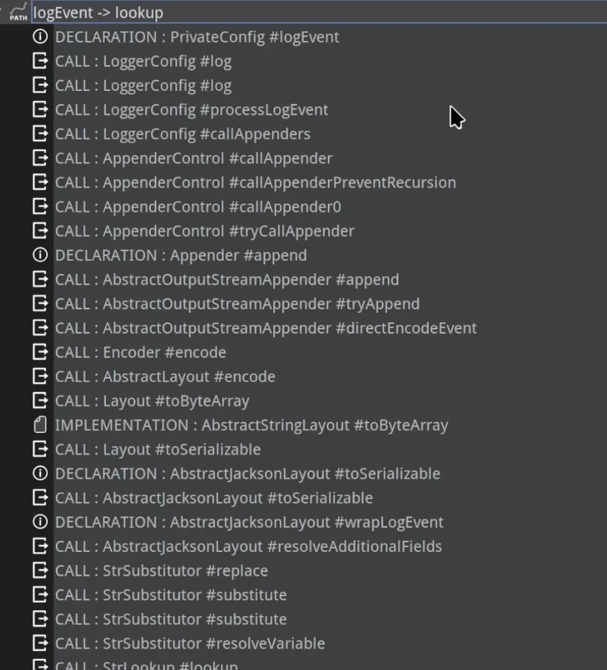Click info icon beside Appender #append declaration

click(x=40, y=255)
